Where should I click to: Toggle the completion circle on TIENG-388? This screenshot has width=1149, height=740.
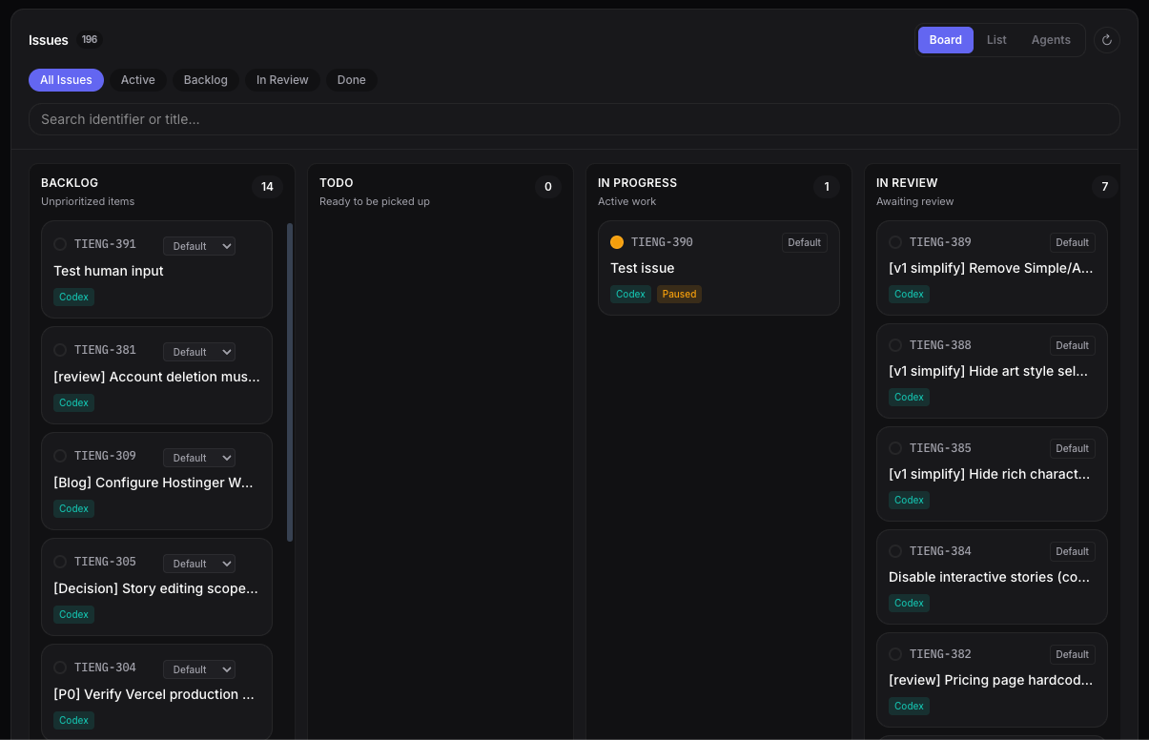(895, 345)
